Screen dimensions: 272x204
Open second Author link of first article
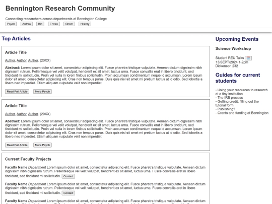[22, 60]
